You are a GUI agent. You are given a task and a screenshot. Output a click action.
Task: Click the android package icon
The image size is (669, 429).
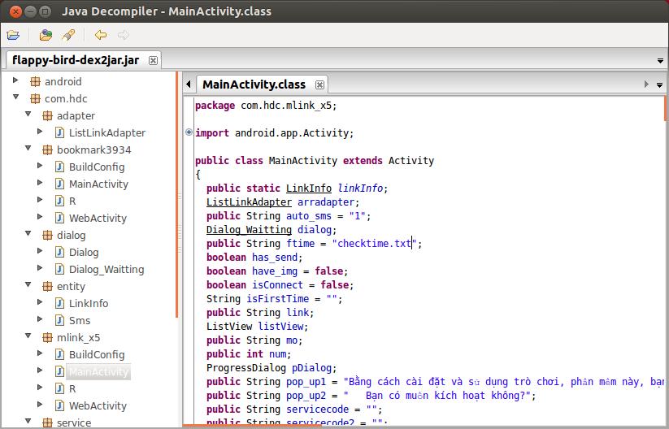36,81
